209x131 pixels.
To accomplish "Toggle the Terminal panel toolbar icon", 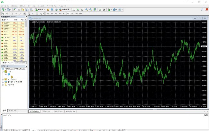I will [27, 10].
